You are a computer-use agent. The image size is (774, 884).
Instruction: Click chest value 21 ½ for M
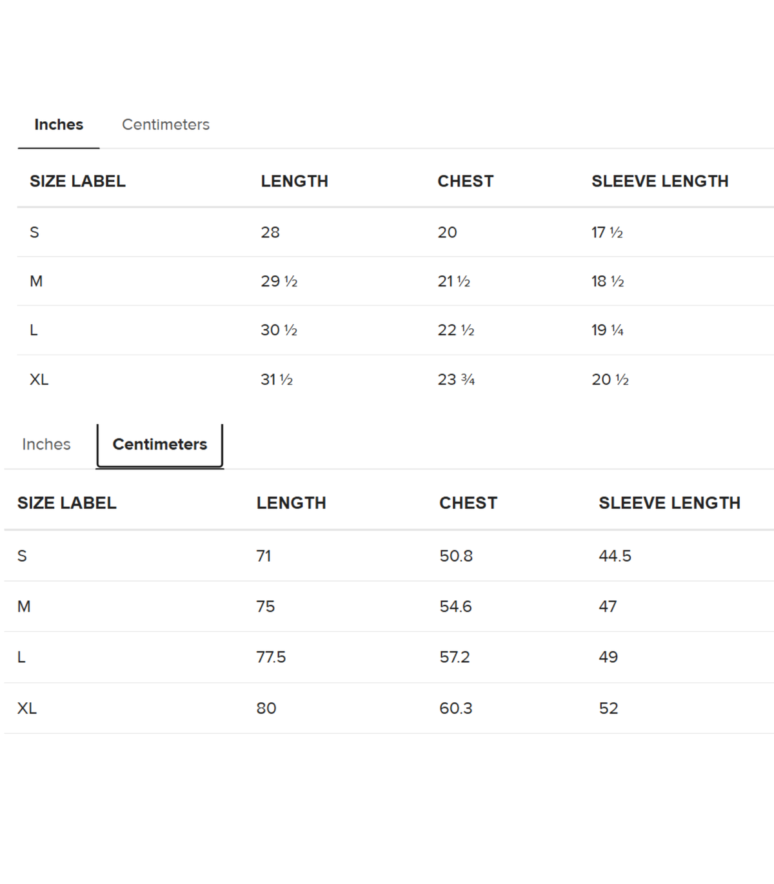(x=453, y=281)
